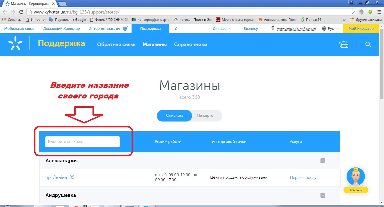The height and width of the screenshot is (207, 384).
Task: Click the large yellow Поддержка heading
Action: point(61,43)
